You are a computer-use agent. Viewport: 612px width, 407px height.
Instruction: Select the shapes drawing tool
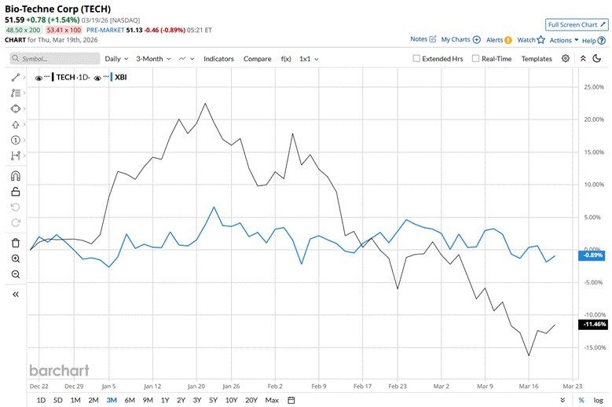pos(15,108)
